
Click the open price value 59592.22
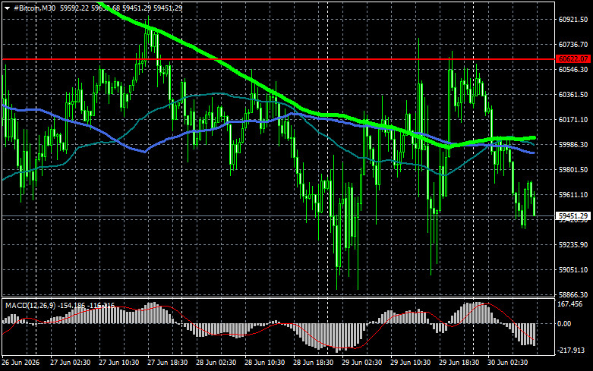(x=74, y=8)
